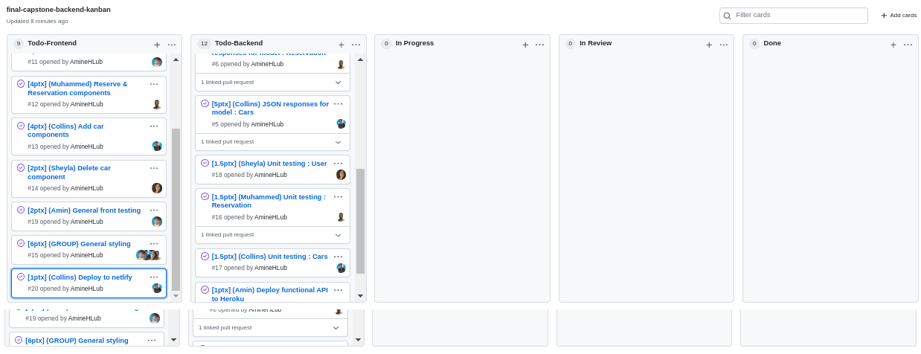Screen dimensions: 921x354
Task: Open issue [1ptx] (Collins) Deploy to netlify
Action: [80, 277]
